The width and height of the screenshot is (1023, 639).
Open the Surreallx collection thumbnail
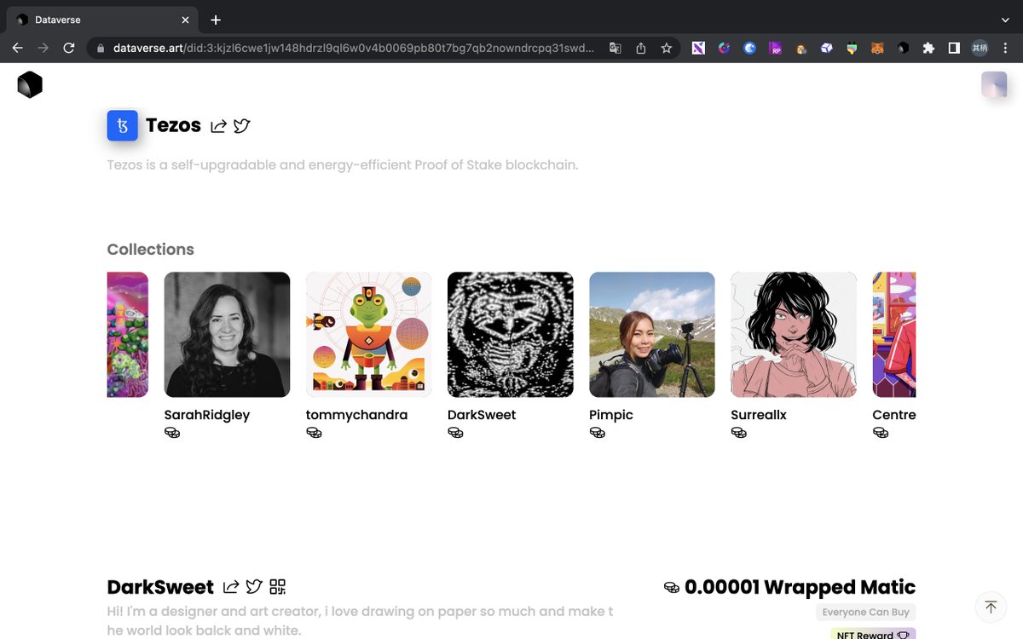793,334
